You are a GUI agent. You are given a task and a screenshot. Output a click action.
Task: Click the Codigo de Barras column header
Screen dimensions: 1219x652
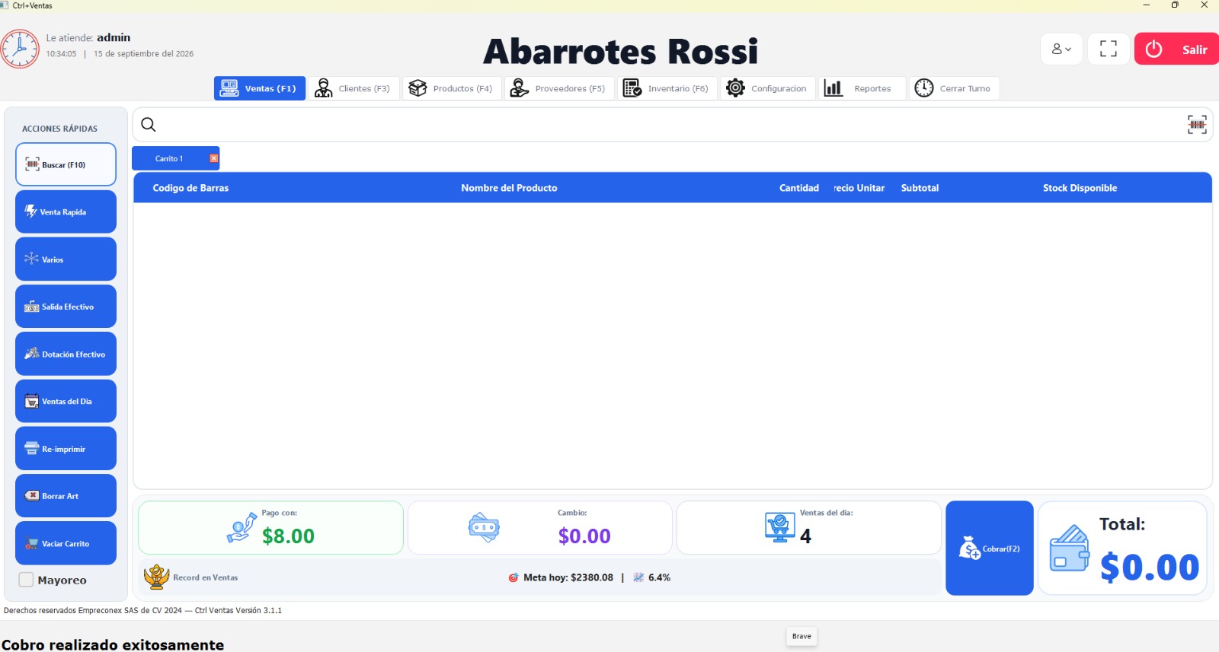[x=190, y=188]
